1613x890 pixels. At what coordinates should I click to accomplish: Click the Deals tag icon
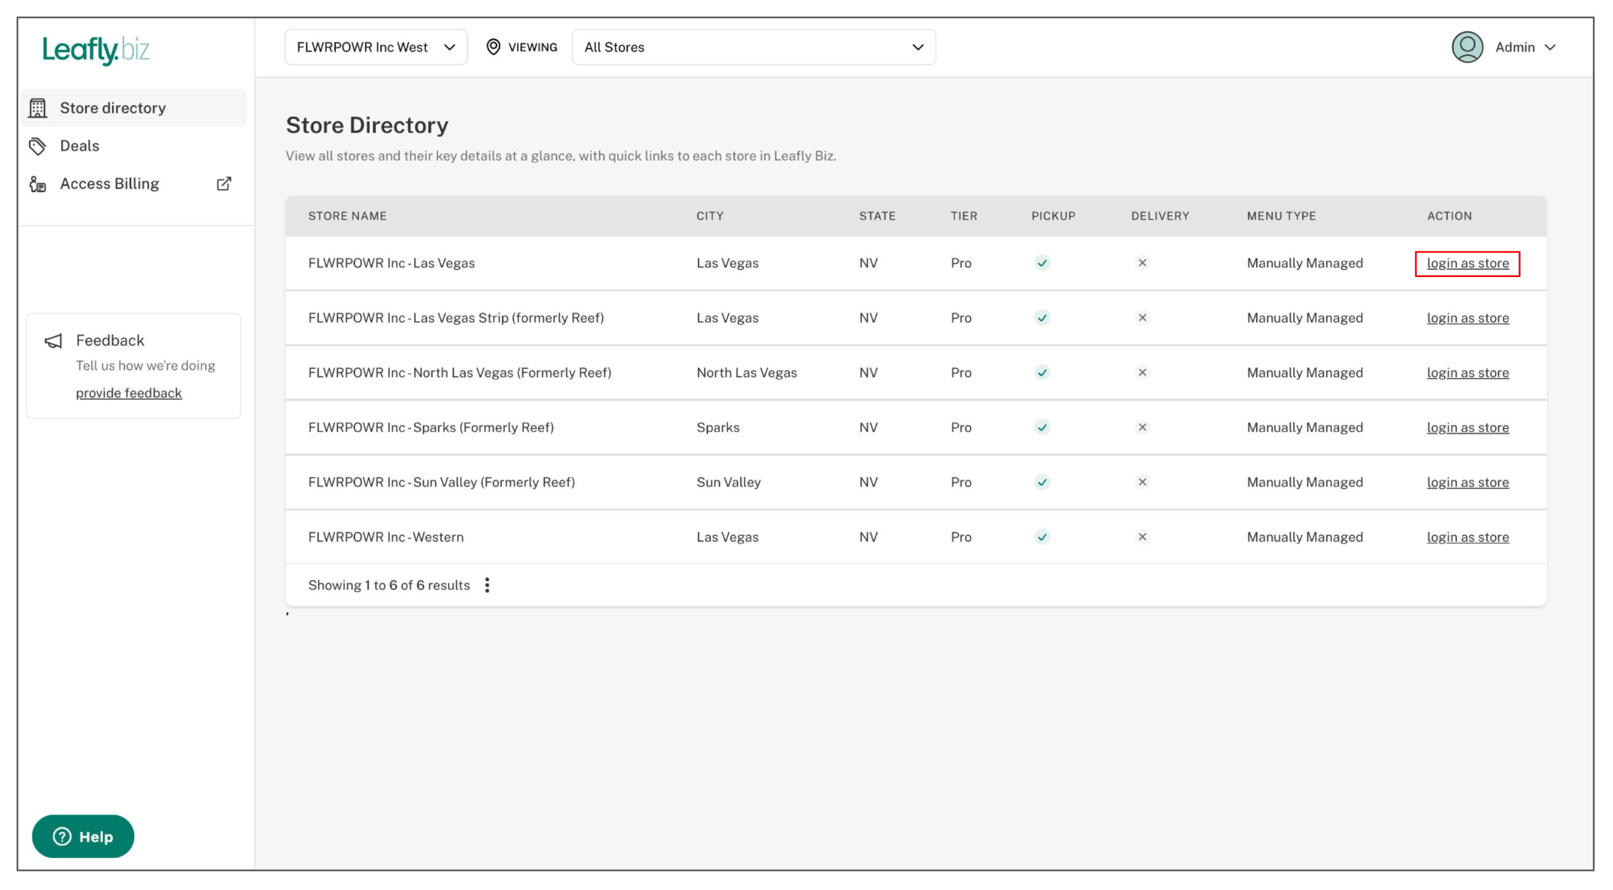pyautogui.click(x=37, y=146)
